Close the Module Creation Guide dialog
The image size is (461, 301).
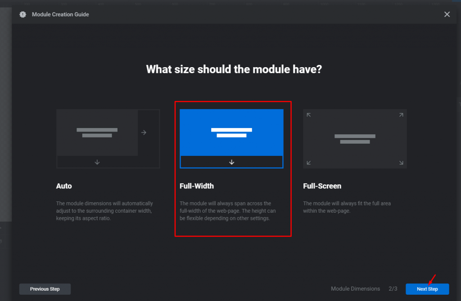coord(447,14)
